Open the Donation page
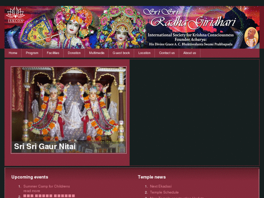264x198 pixels. coord(74,53)
